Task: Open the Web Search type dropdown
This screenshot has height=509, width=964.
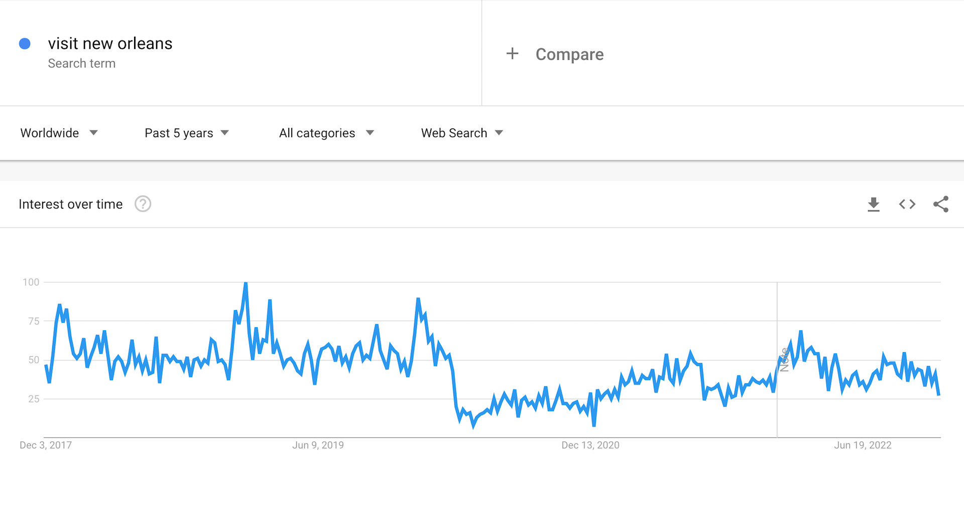Action: click(x=454, y=133)
